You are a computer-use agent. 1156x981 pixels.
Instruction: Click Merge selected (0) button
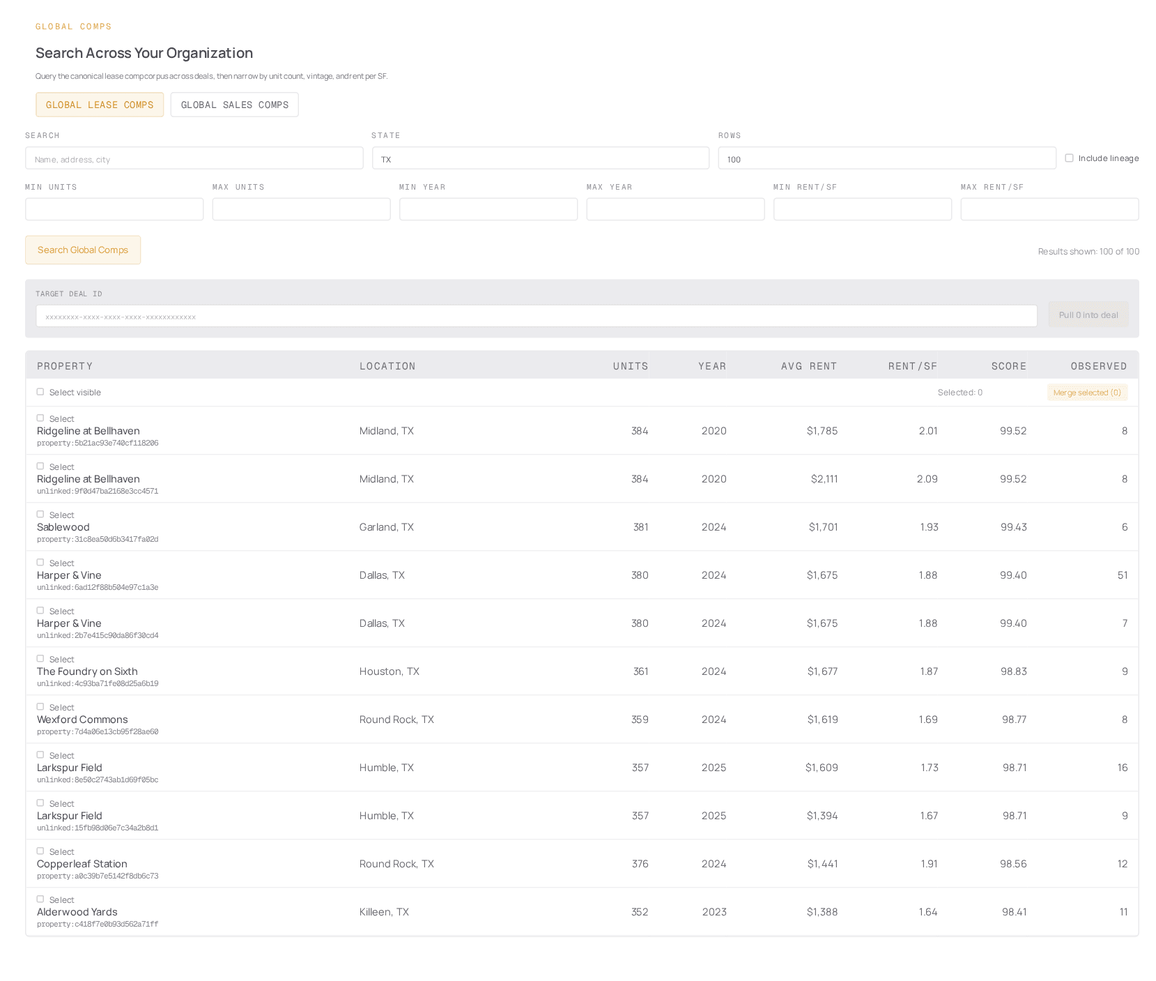click(x=1087, y=393)
